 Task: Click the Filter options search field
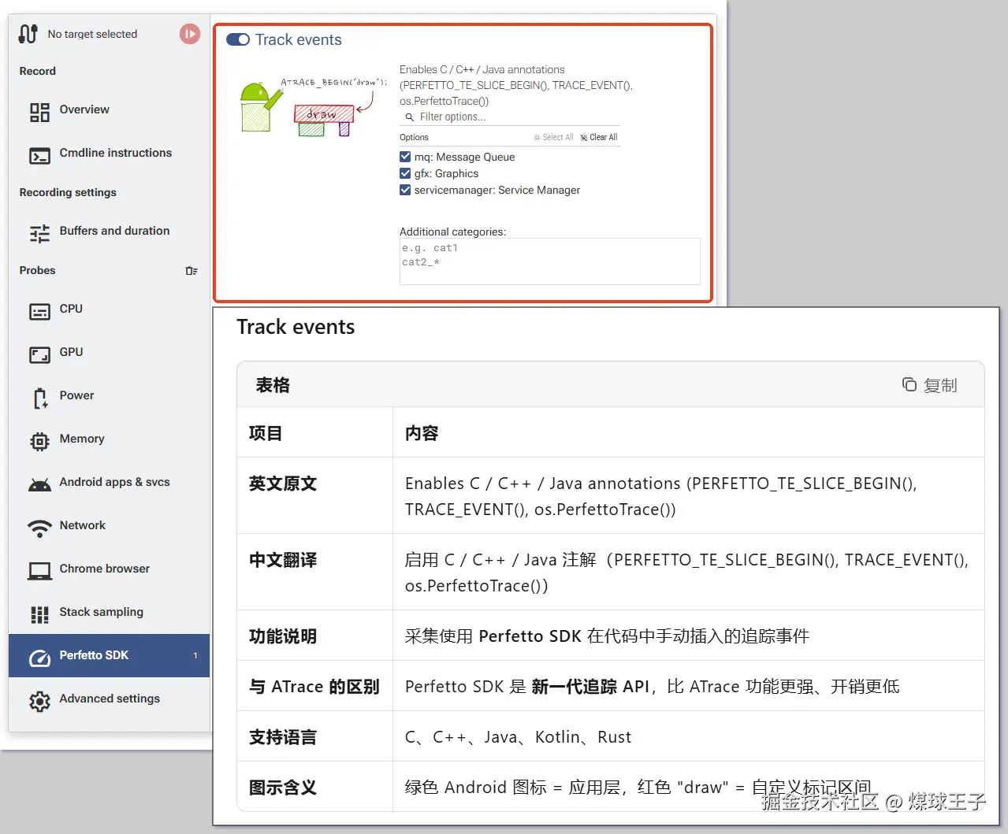point(510,117)
